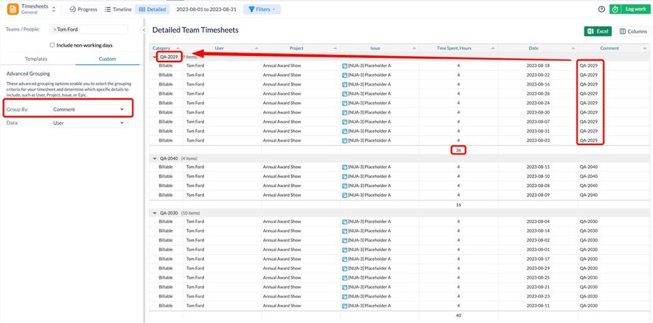
Task: Open the help question mark icon
Action: [601, 9]
